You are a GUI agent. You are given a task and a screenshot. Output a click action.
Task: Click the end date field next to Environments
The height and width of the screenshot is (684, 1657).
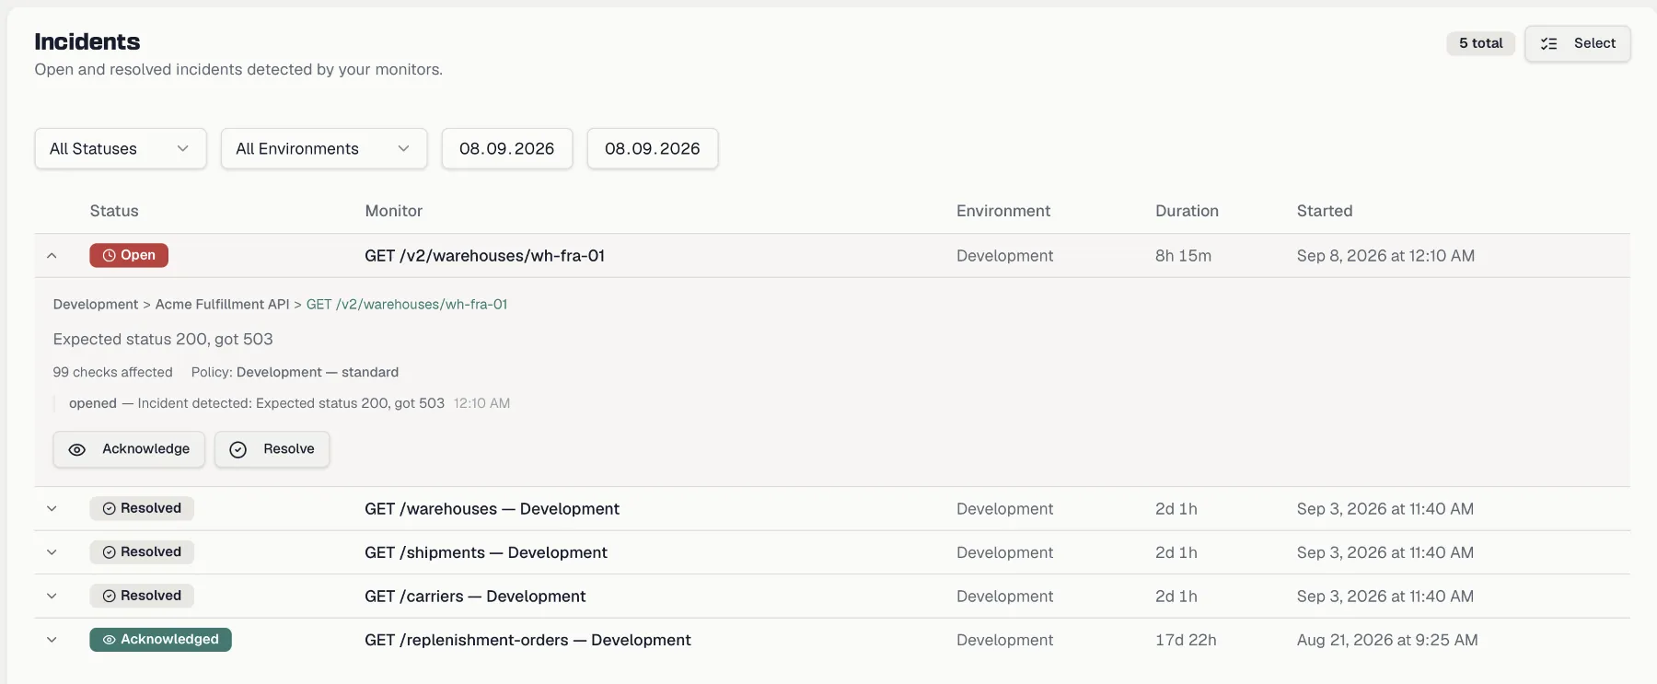pos(653,148)
